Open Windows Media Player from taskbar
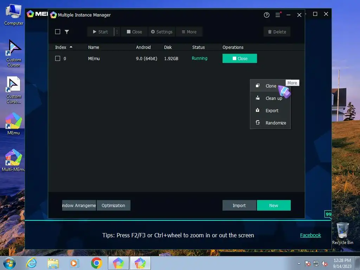 (x=74, y=263)
